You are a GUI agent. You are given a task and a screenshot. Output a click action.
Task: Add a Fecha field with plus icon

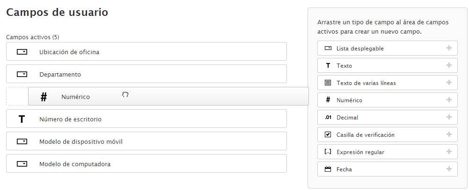pos(449,169)
